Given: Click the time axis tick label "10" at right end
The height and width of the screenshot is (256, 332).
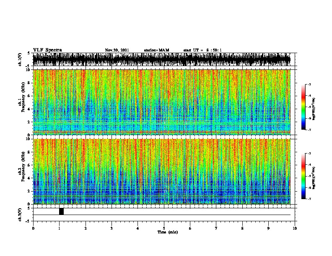Looking at the screenshot, I should point(295,228).
